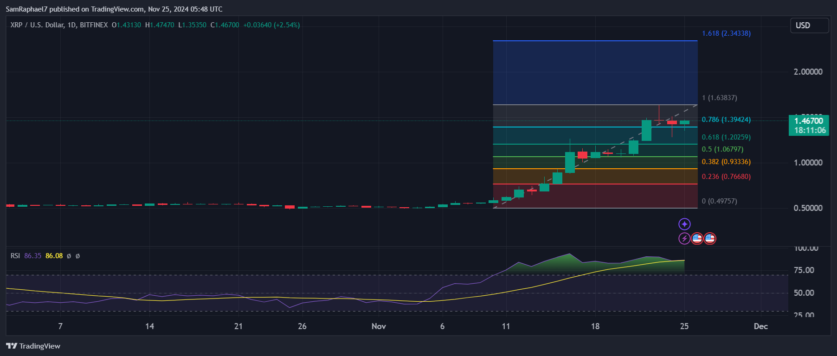Click the Dec label on the date axis
837x356 pixels.
click(760, 326)
